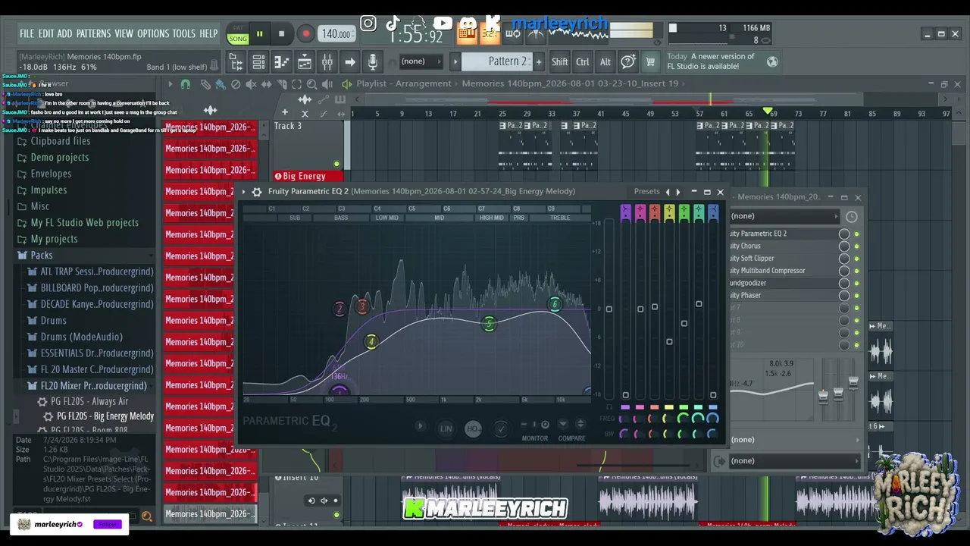Screen dimensions: 970x546
Task: Stop playback with the stop button
Action: click(x=281, y=33)
